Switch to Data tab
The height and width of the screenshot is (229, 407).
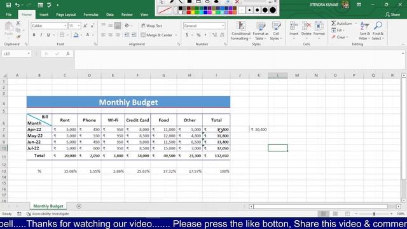point(110,15)
